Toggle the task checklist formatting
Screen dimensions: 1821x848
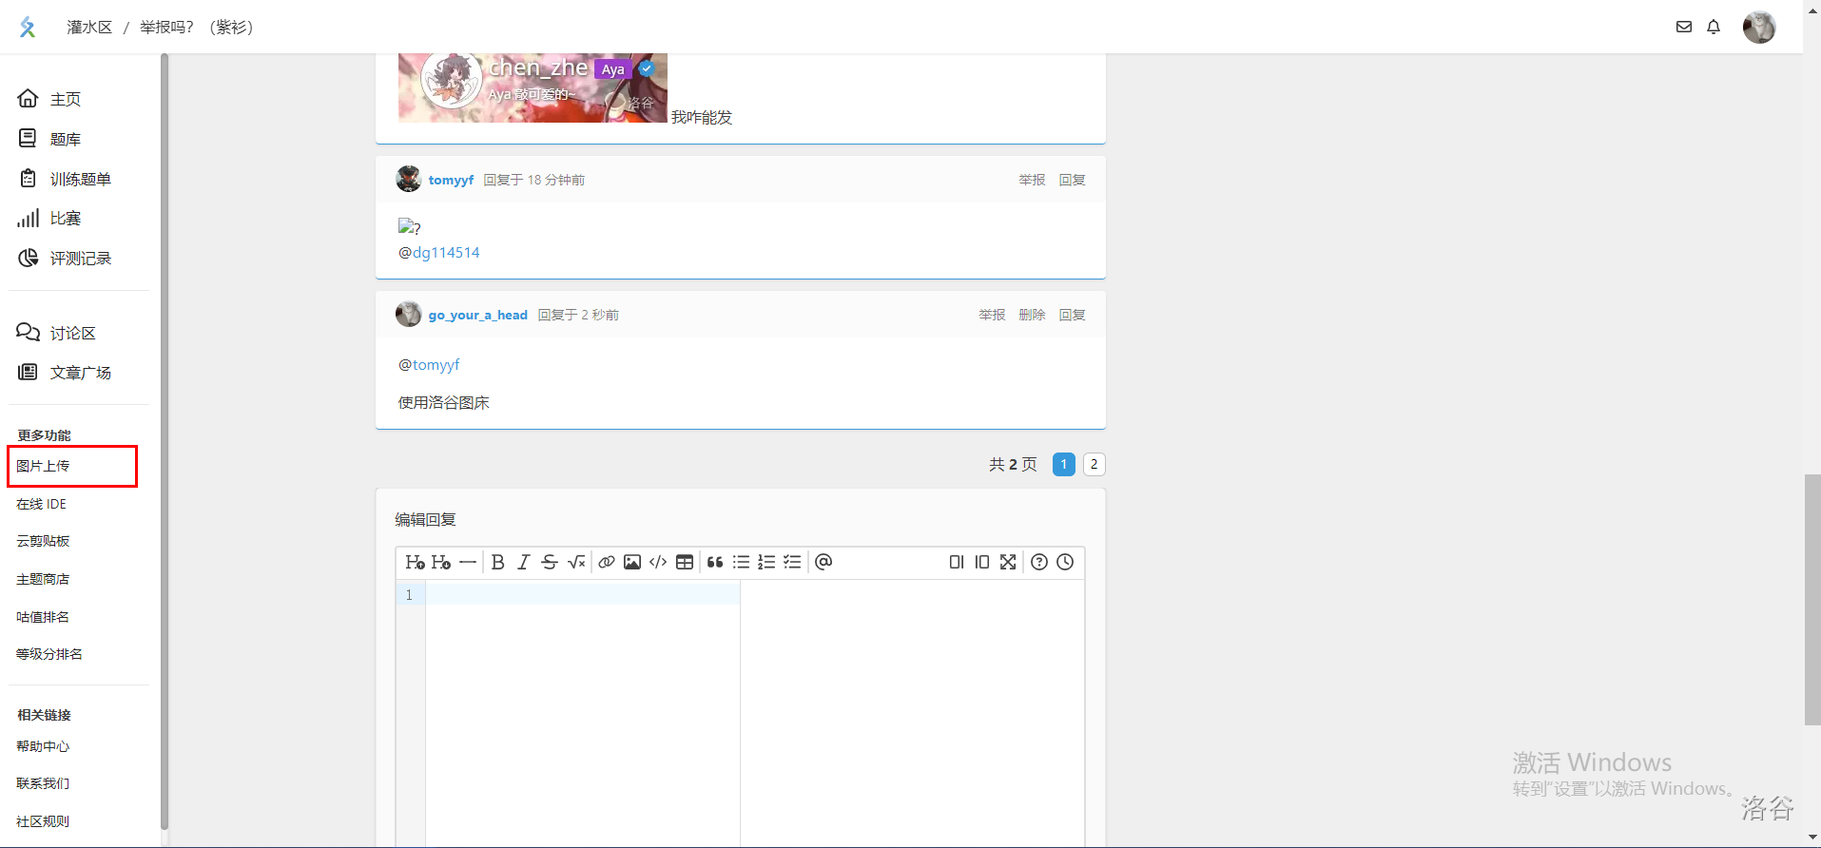click(x=792, y=562)
